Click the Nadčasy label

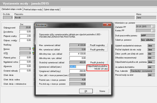(x=8, y=45)
